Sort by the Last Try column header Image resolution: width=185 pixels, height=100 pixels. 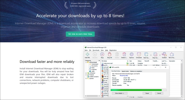point(164,61)
